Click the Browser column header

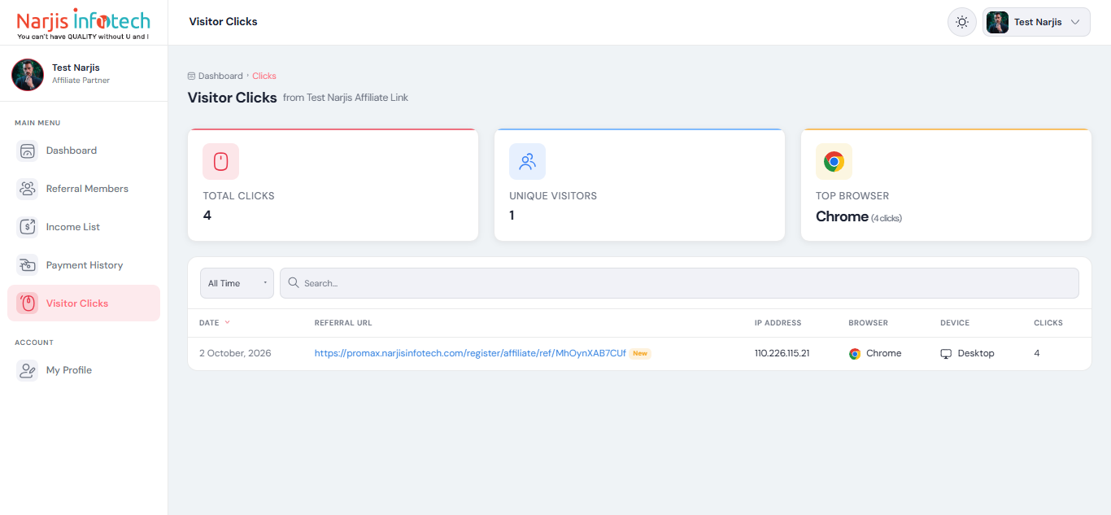(x=868, y=323)
